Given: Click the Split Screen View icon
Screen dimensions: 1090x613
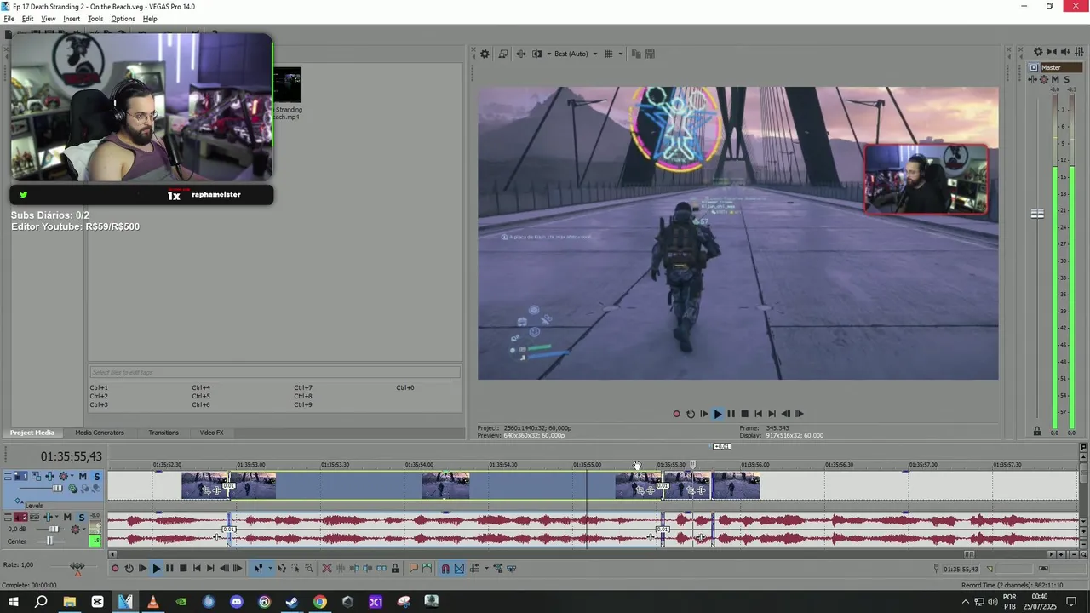Looking at the screenshot, I should coord(536,54).
